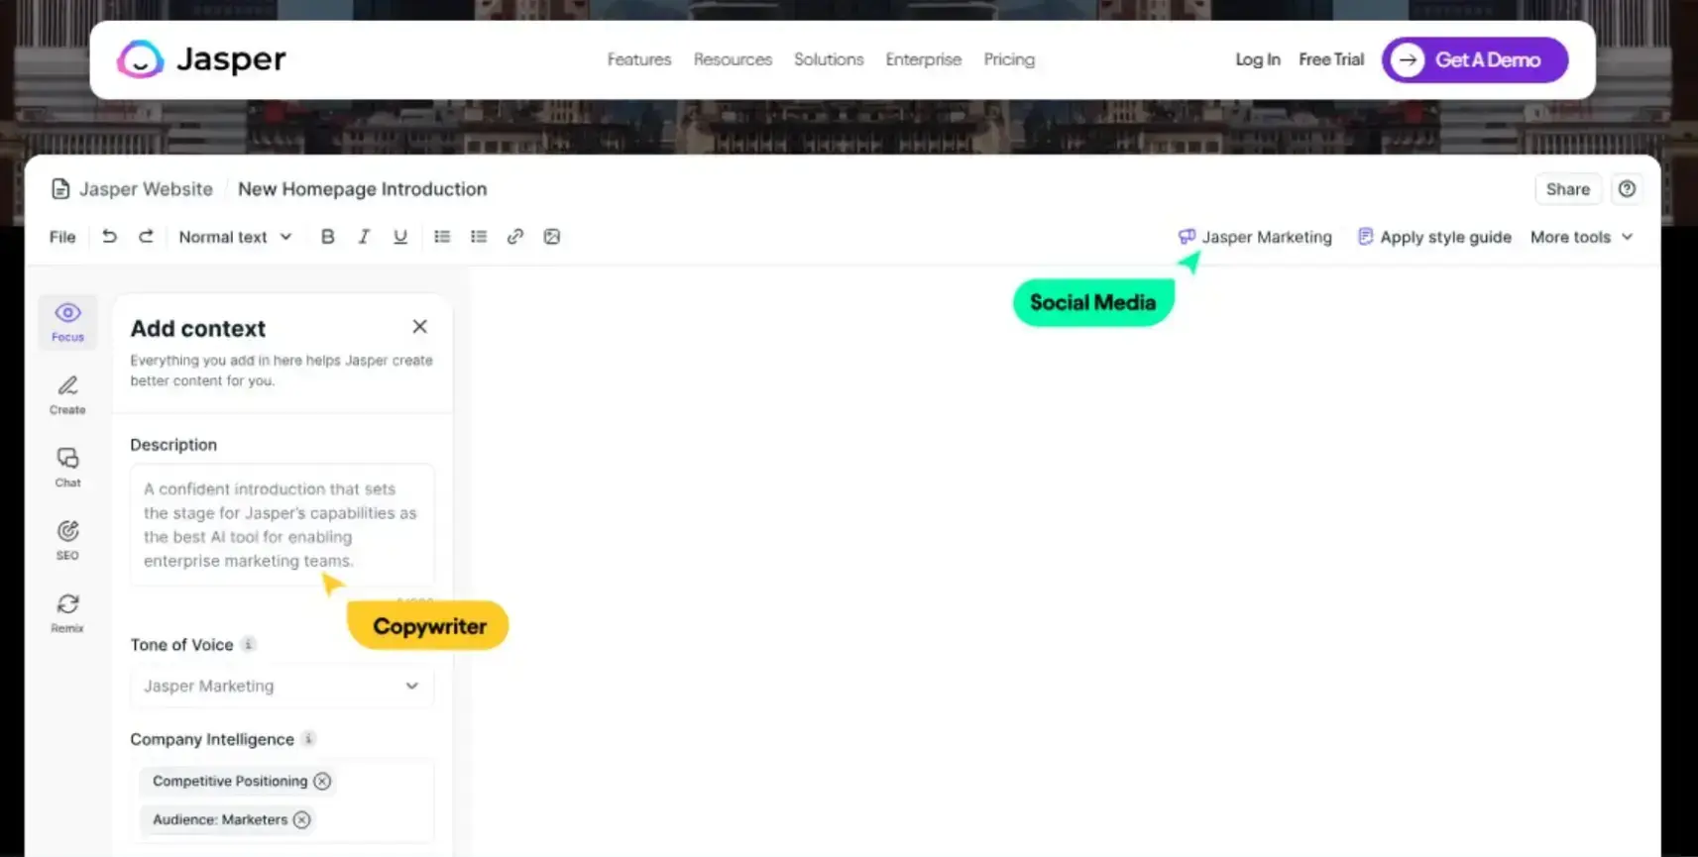Expand the More tools menu
Viewport: 1698px width, 857px height.
coord(1581,237)
